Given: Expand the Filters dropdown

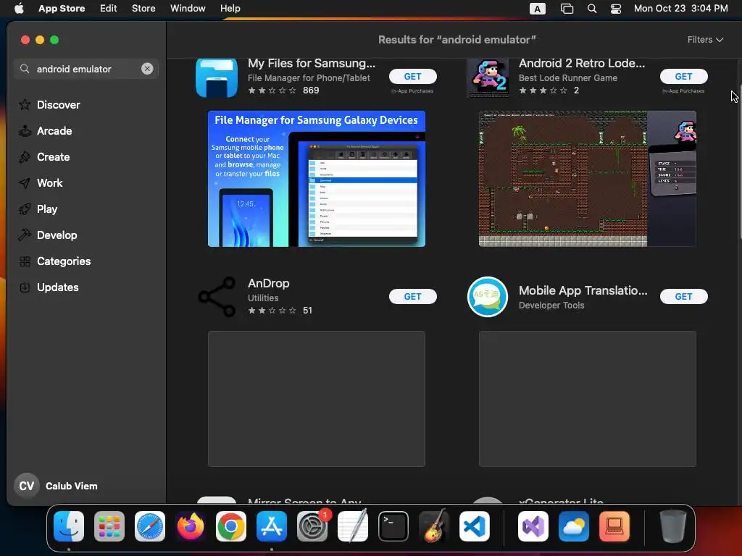Looking at the screenshot, I should pos(705,40).
